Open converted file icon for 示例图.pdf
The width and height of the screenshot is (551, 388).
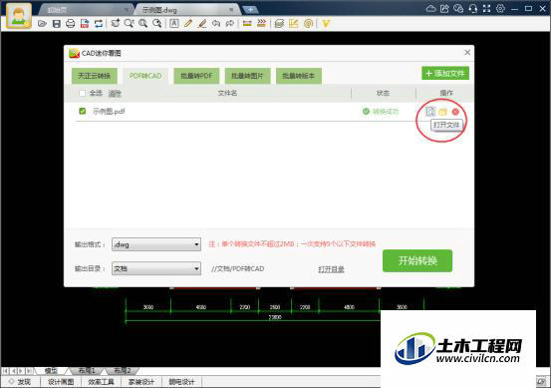[x=430, y=112]
